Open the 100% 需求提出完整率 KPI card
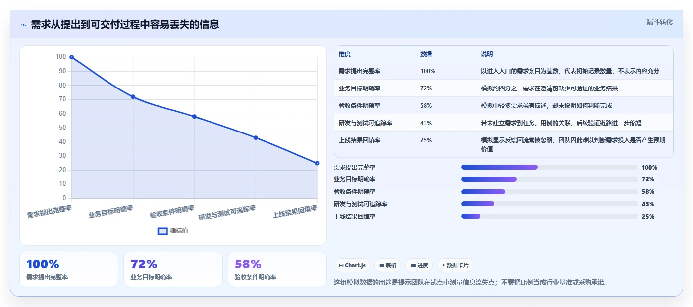 [x=69, y=269]
